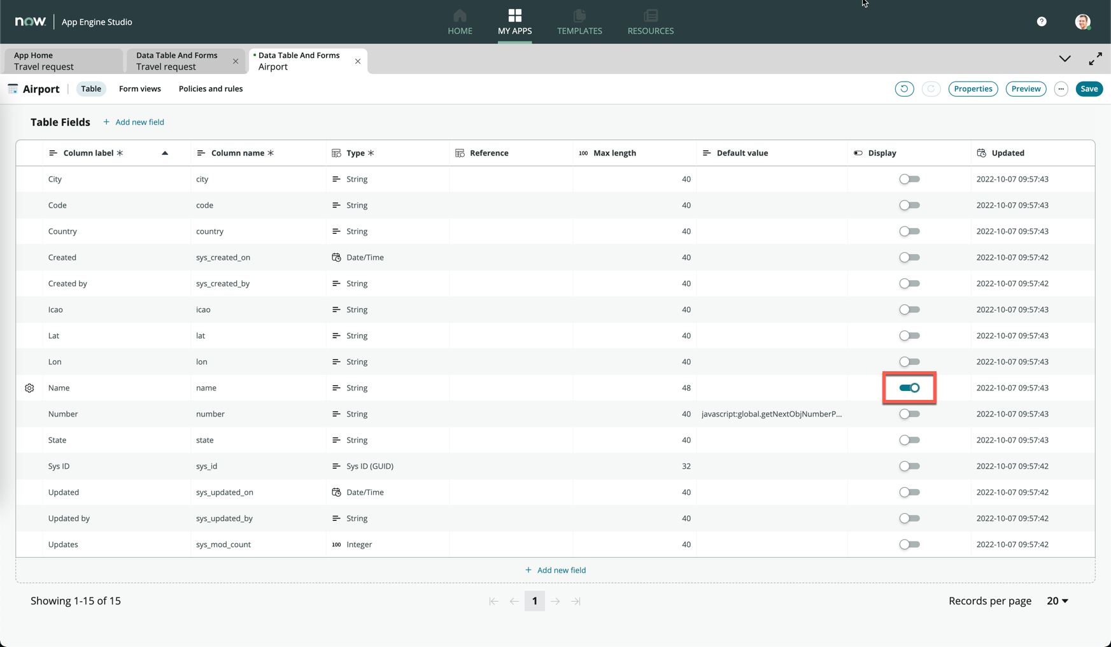
Task: Open the Help question mark icon
Action: point(1042,22)
